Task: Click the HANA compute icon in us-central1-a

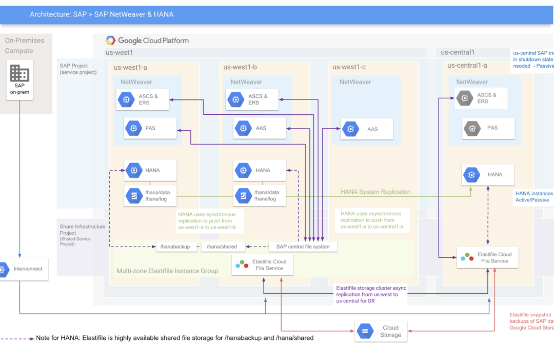Action: click(472, 175)
